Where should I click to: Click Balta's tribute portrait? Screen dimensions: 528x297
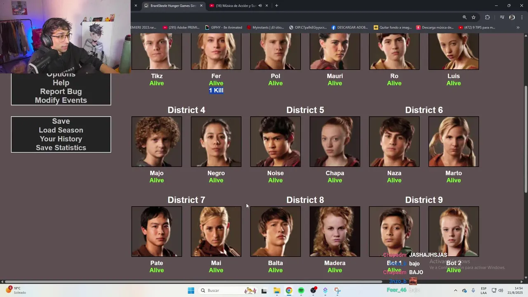tap(276, 231)
